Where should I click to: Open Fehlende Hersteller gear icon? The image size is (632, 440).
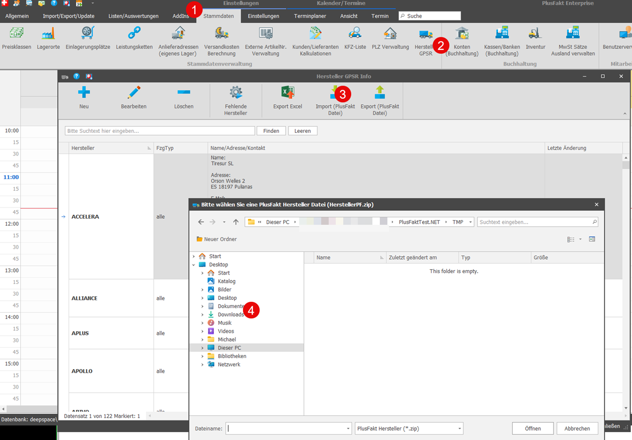click(x=236, y=101)
